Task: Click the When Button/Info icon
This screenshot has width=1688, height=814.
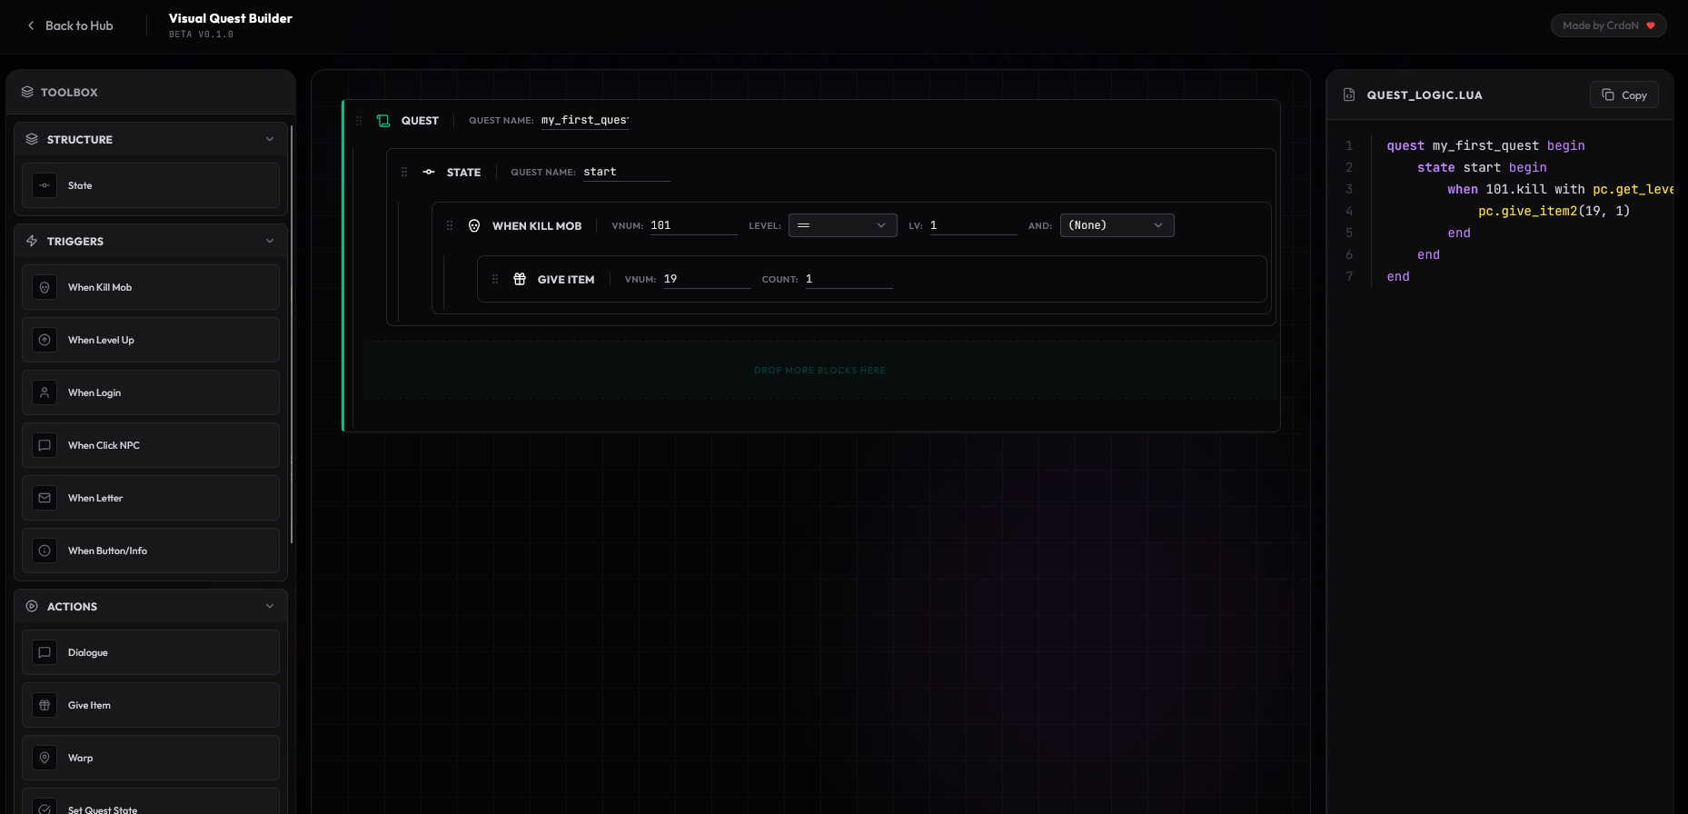Action: [x=45, y=551]
